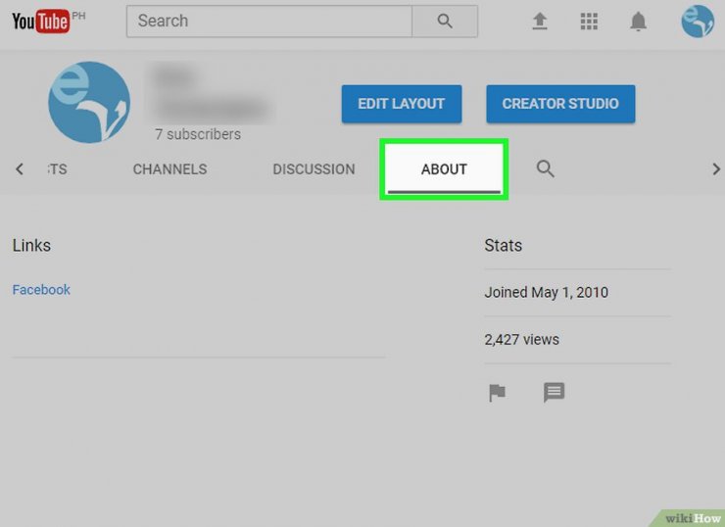The image size is (725, 527).
Task: Click the flag report icon under Stats
Action: tap(498, 393)
